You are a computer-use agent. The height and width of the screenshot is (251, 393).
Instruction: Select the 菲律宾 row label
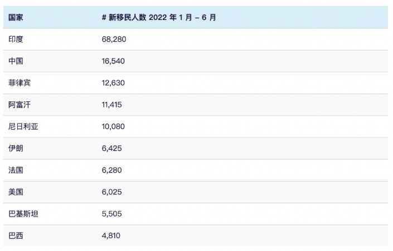tap(20, 83)
